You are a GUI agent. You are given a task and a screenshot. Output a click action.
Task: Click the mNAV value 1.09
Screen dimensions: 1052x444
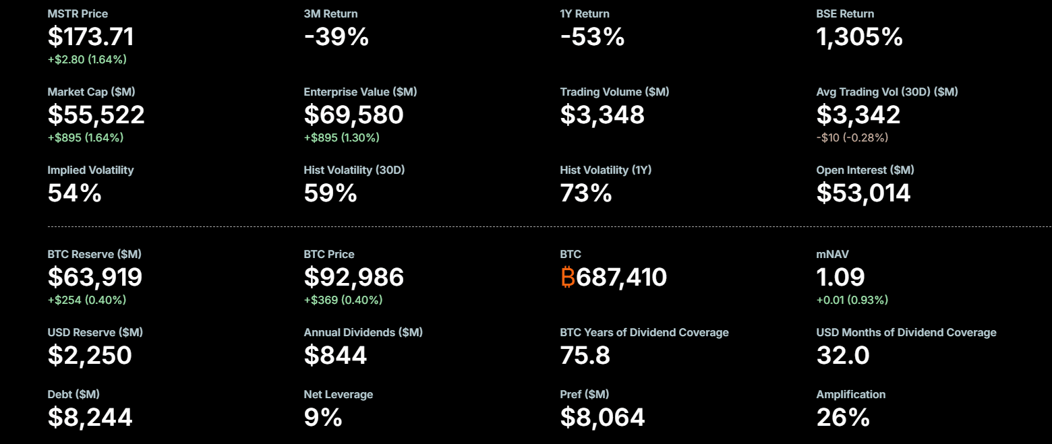[x=840, y=278]
